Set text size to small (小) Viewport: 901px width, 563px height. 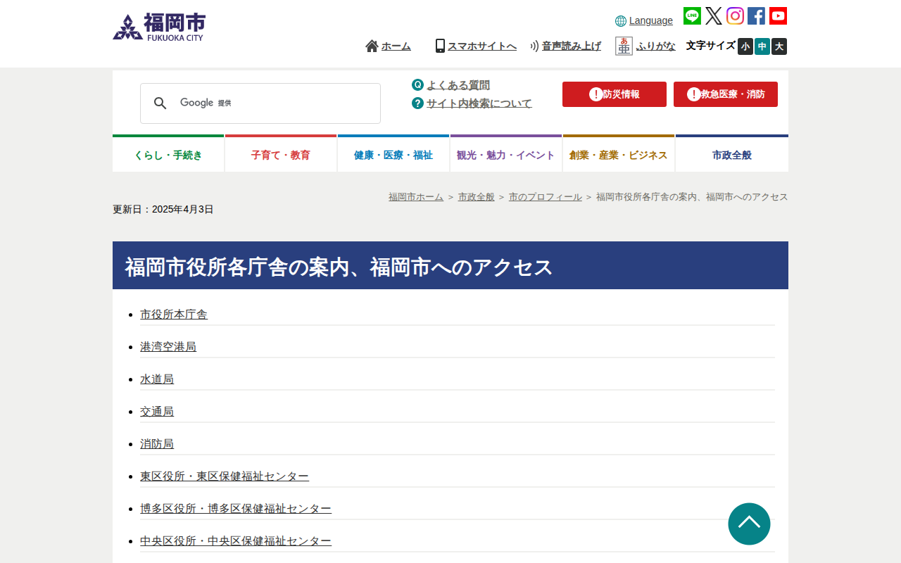click(745, 46)
